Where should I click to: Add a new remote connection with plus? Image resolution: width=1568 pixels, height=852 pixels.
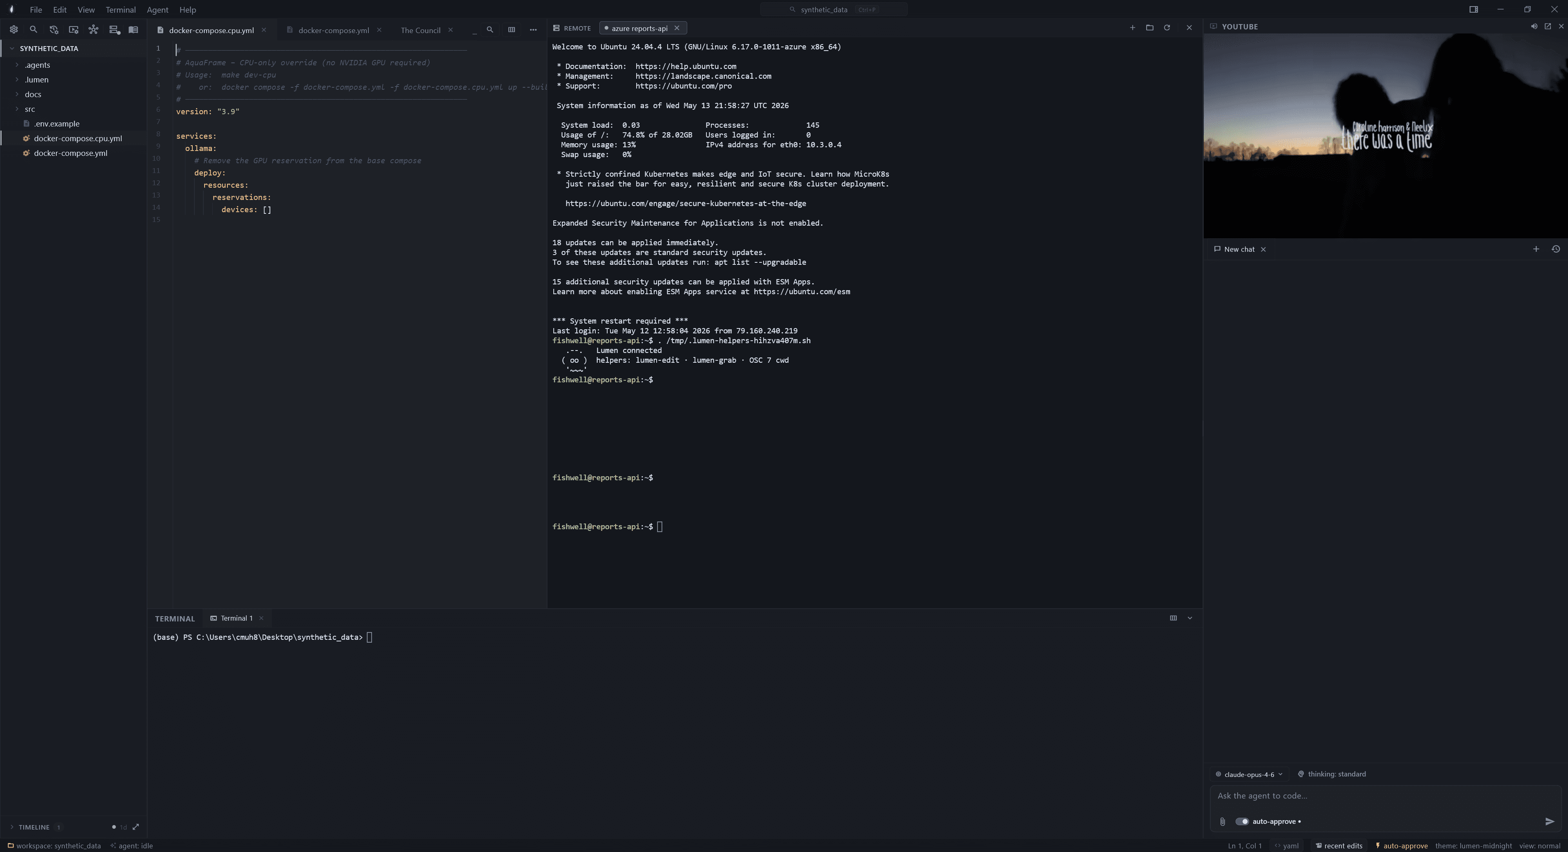pos(1132,27)
